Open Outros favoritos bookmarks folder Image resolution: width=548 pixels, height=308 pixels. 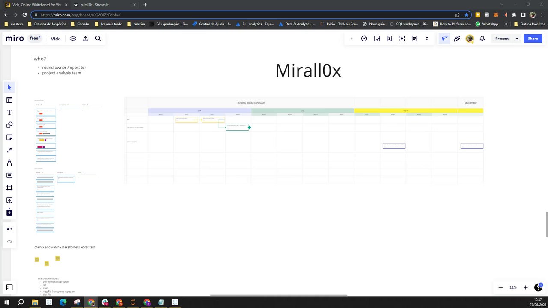pos(529,24)
